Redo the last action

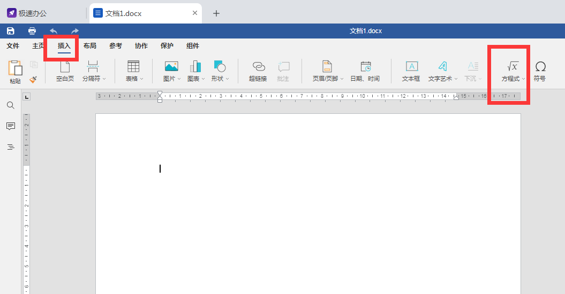tap(75, 31)
